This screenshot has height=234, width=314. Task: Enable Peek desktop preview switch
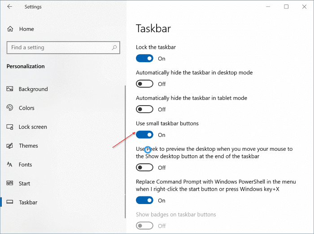point(144,167)
